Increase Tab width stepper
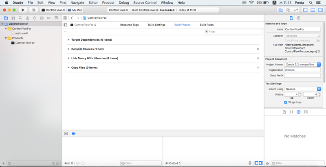326x167 pixels. pyautogui.click(x=300, y=93)
